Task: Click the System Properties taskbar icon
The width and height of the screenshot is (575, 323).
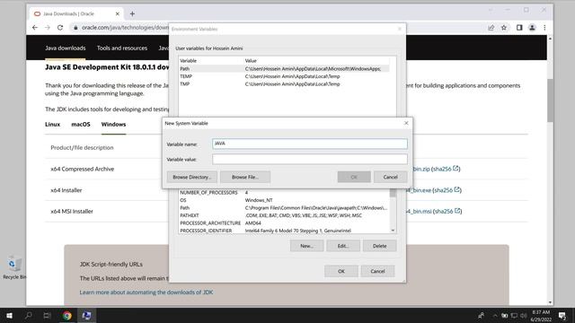Action: 86,315
